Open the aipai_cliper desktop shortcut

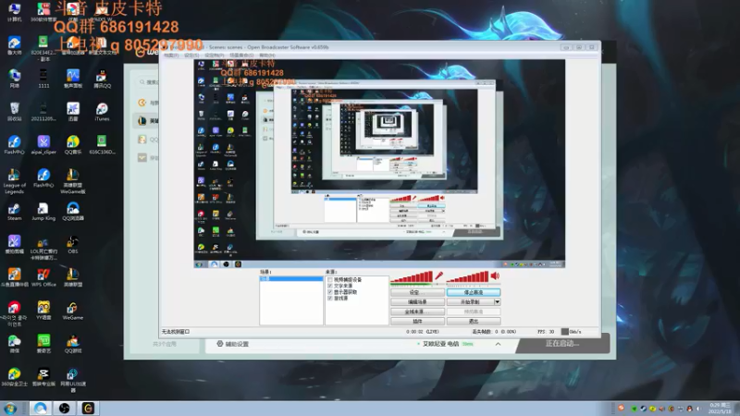(43, 145)
